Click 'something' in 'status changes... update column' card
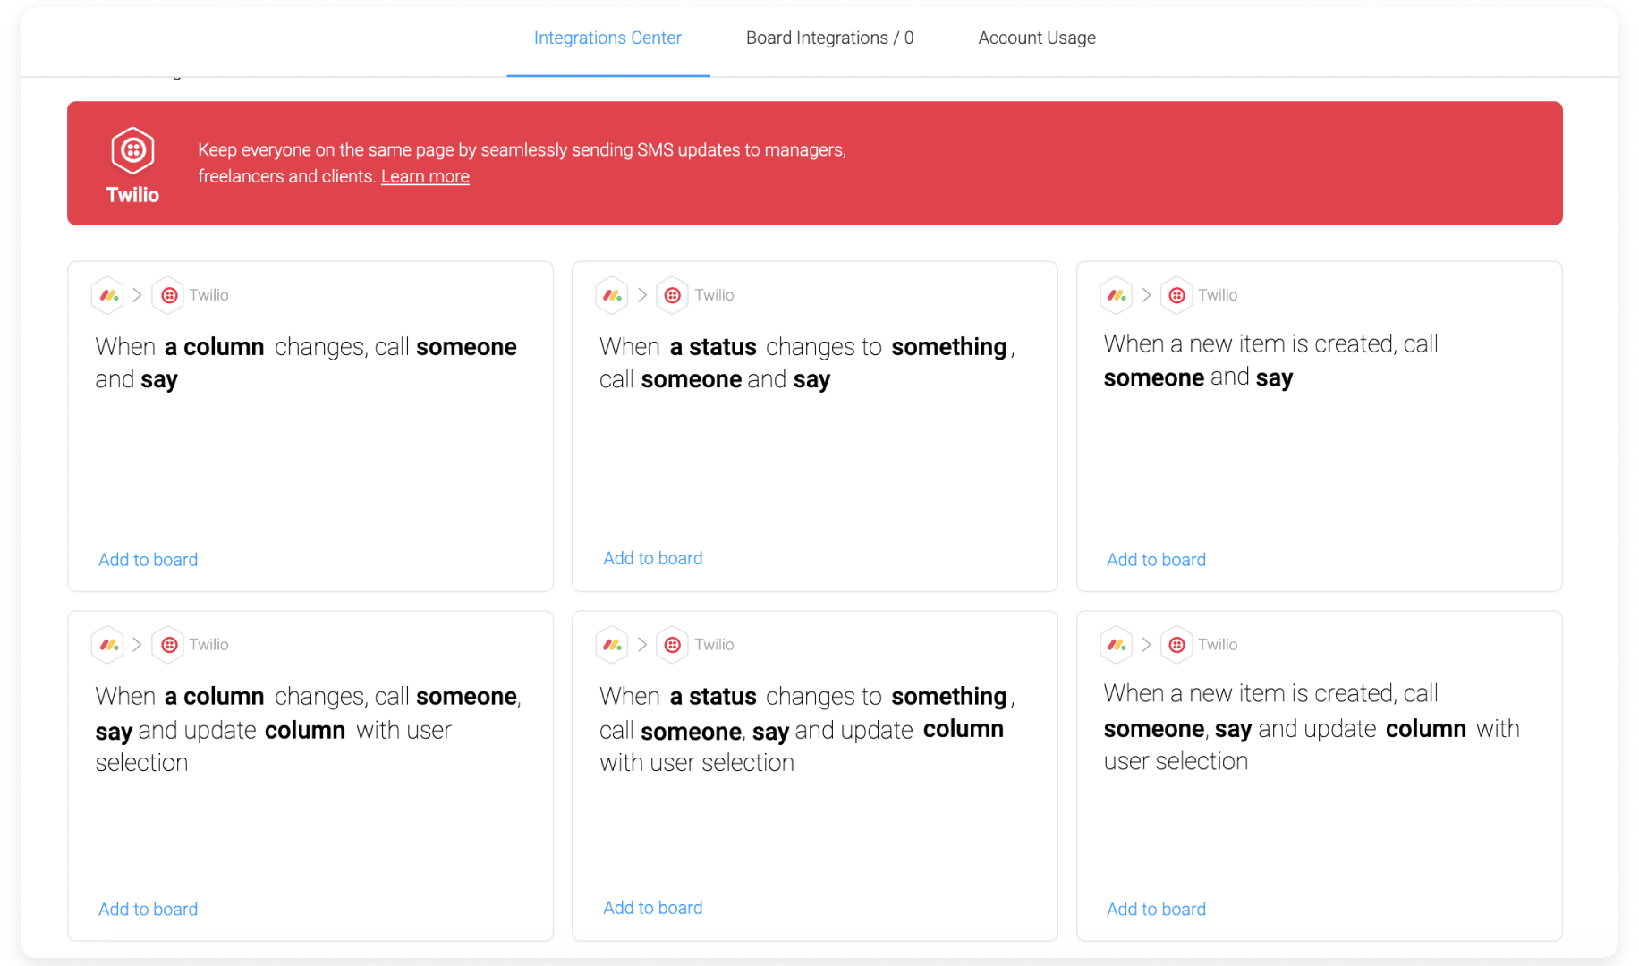The width and height of the screenshot is (1639, 966). 949,697
